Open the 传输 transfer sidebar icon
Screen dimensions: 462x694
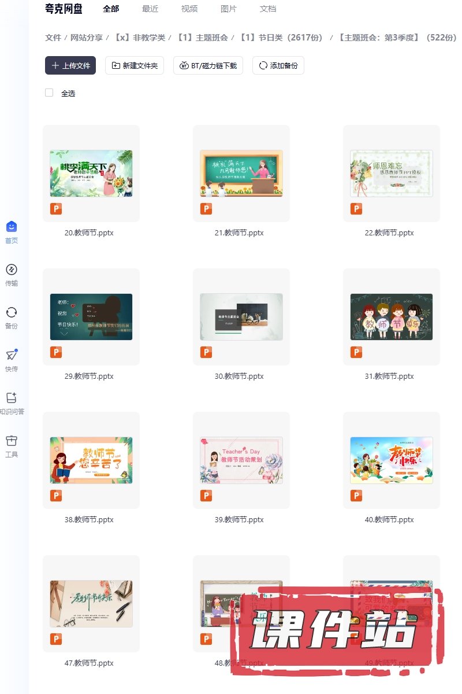click(x=12, y=270)
